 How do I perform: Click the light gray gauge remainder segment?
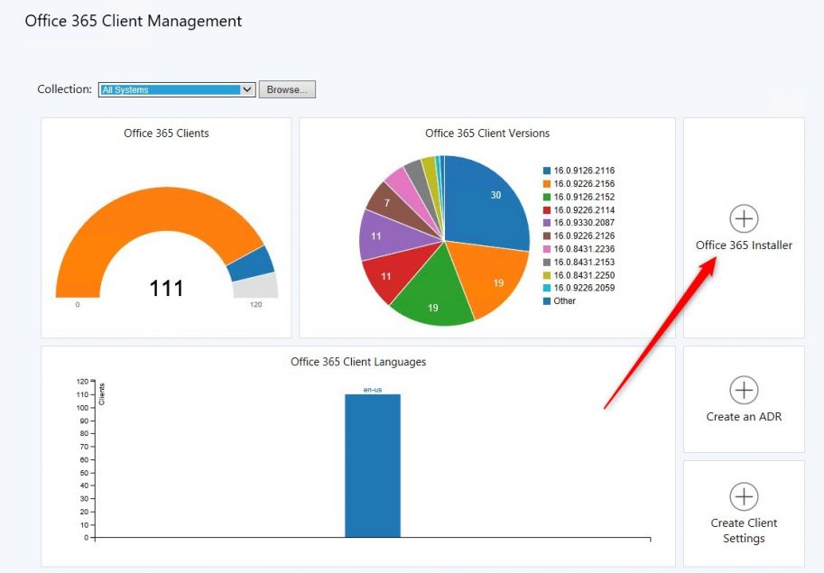(x=256, y=286)
